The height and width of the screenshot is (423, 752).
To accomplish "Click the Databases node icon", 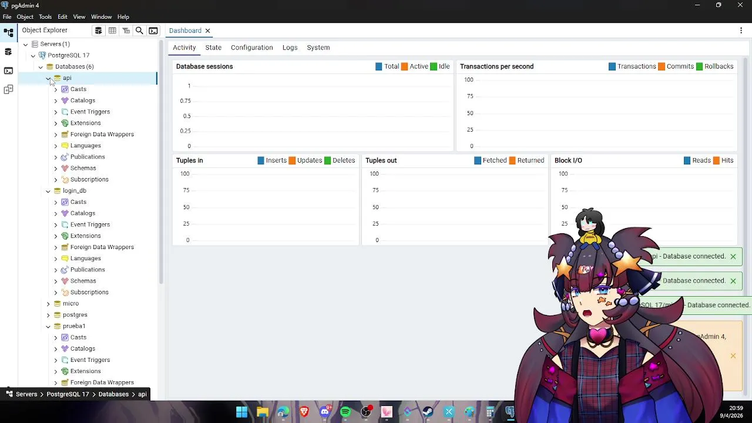I will (50, 66).
